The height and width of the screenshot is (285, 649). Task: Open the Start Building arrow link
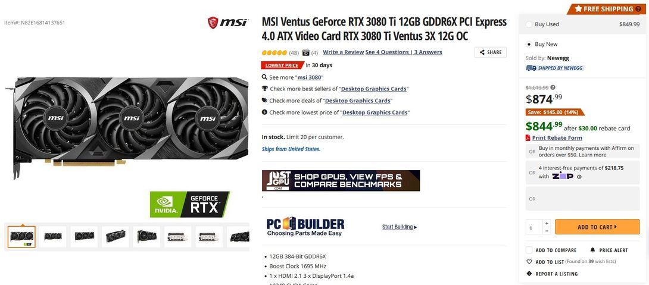tap(400, 227)
